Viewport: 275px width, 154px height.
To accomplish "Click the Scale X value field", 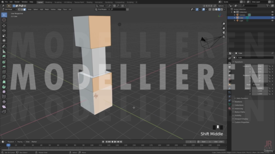I will coord(260,89).
